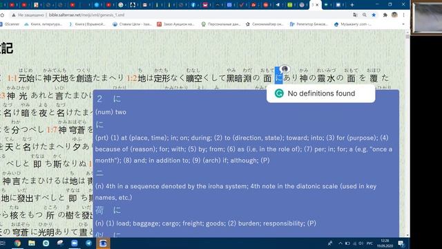
Task: Click the volume speaker icon in tray
Action: (x=361, y=243)
